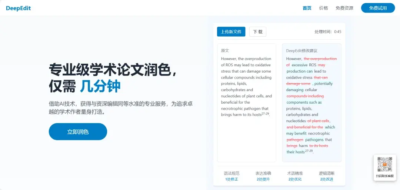Image resolution: width=400 pixels, height=190 pixels.
Task: Click the DeepEdit logo
Action: pos(18,8)
